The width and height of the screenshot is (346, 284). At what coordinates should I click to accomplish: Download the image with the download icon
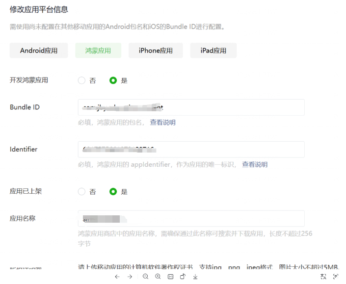click(195, 277)
